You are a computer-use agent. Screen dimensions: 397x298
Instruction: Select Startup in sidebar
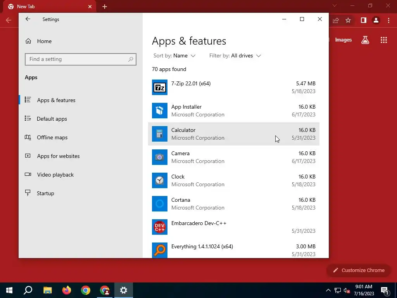tap(81, 193)
